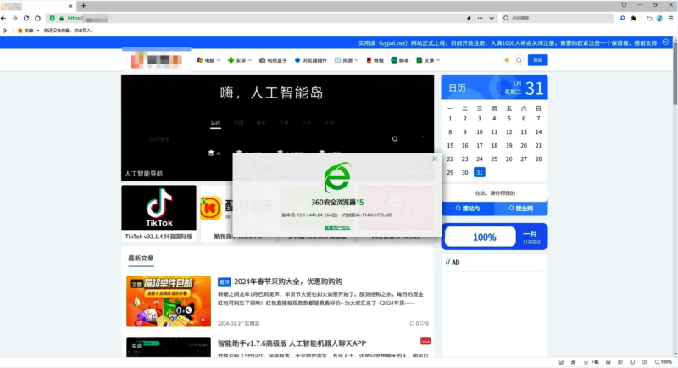Click the 搜全网 search button

(x=521, y=209)
